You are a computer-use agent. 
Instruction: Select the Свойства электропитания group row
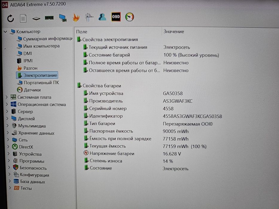point(108,39)
